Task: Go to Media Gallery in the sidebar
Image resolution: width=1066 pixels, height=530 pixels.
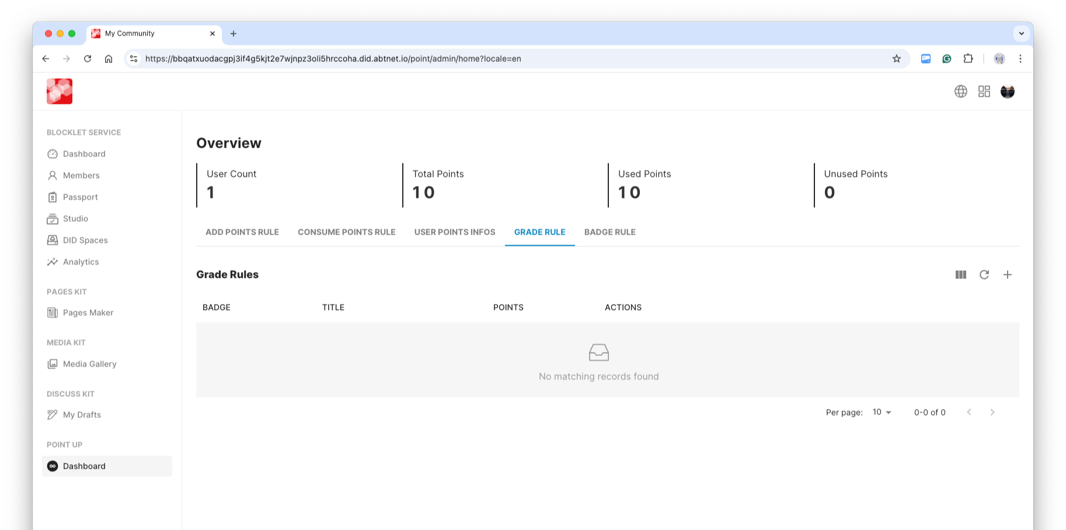Action: 89,364
